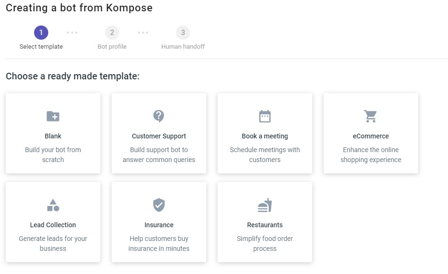
Task: Select step 1 circle in progress stepper
Action: click(41, 33)
